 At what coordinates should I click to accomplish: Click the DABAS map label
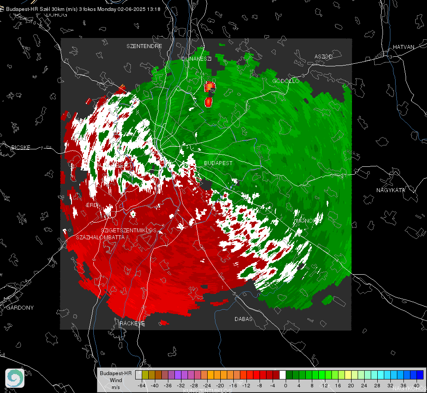pyautogui.click(x=243, y=319)
